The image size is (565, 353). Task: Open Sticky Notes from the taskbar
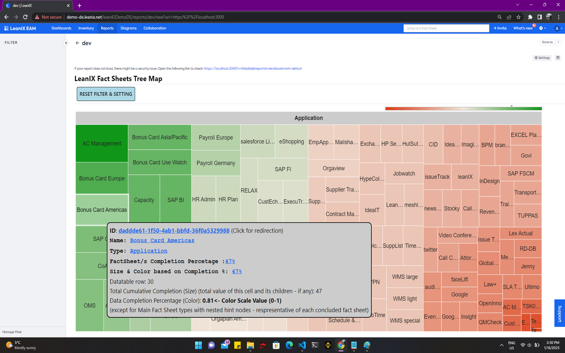point(237,345)
